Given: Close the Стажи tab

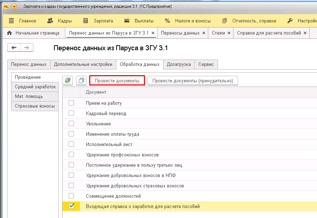Looking at the screenshot, I should click(229, 33).
